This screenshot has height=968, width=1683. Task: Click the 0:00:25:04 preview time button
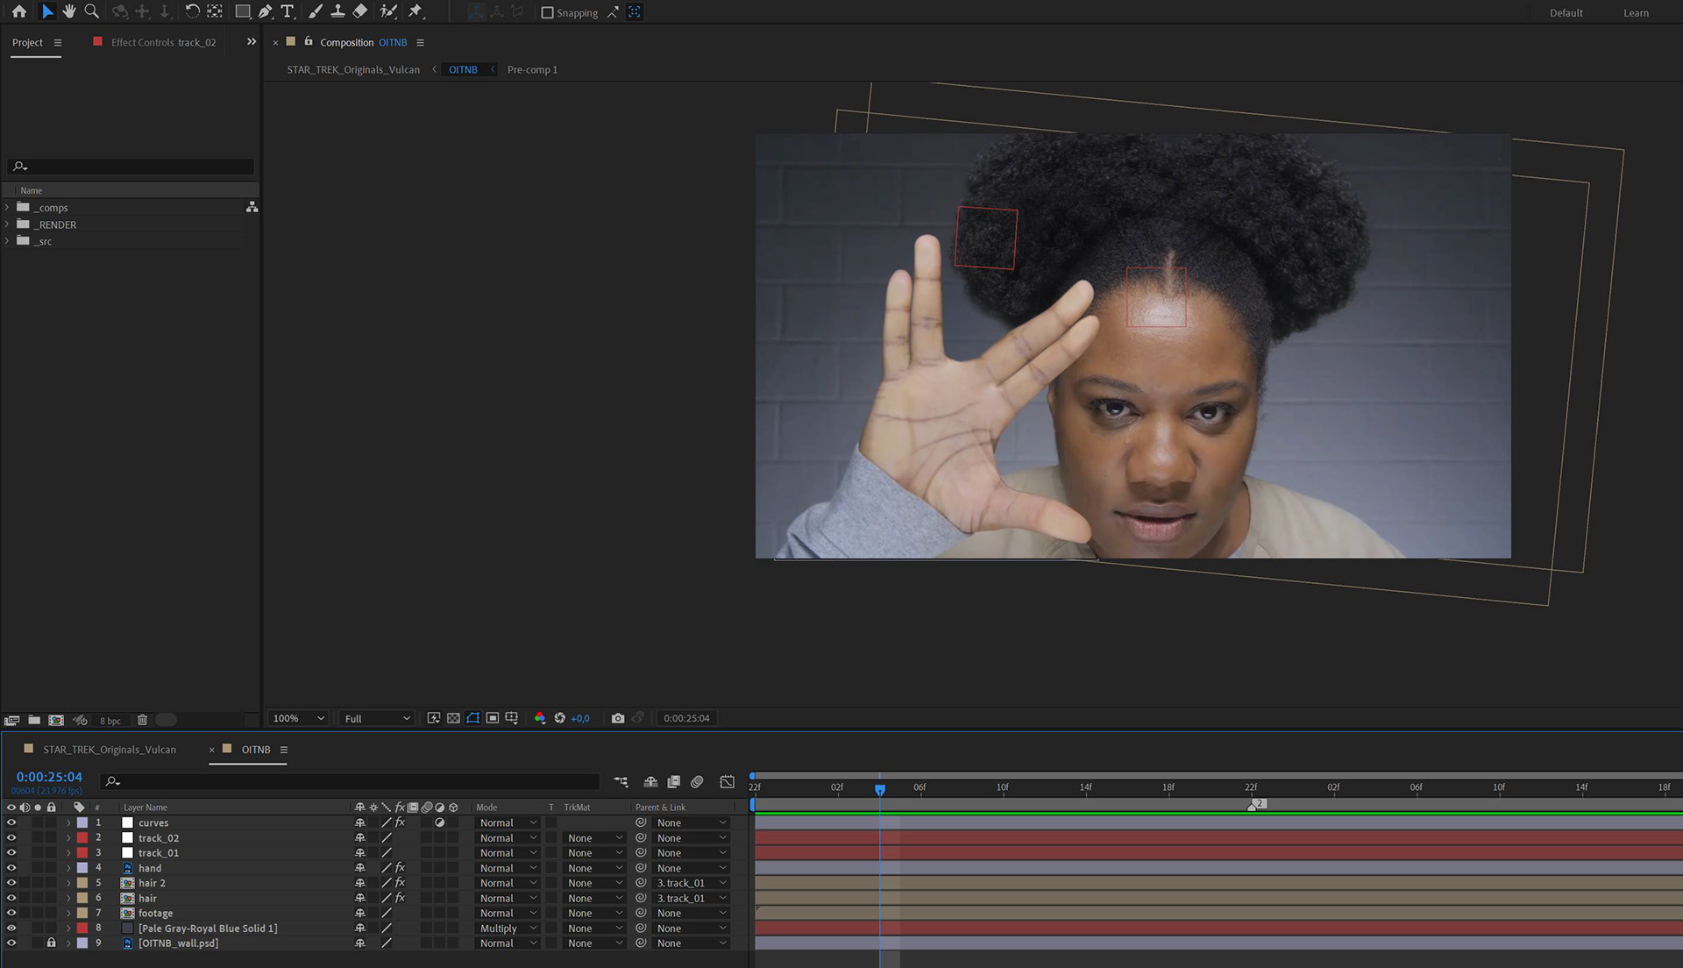pos(686,718)
